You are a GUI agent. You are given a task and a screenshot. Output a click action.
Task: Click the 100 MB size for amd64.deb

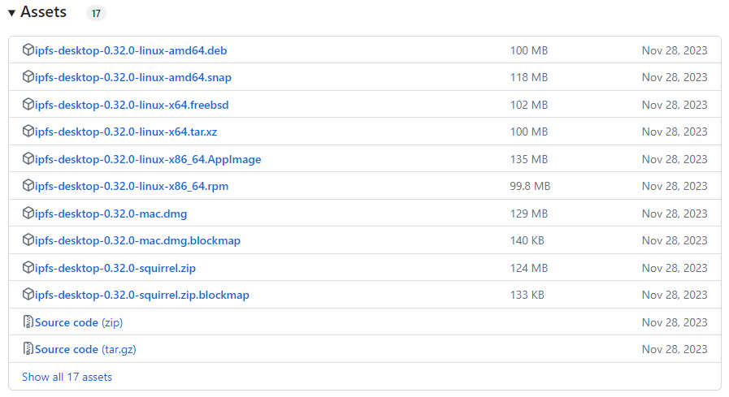[x=529, y=50]
